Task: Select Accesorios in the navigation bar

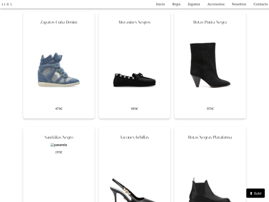Action: tap(216, 4)
